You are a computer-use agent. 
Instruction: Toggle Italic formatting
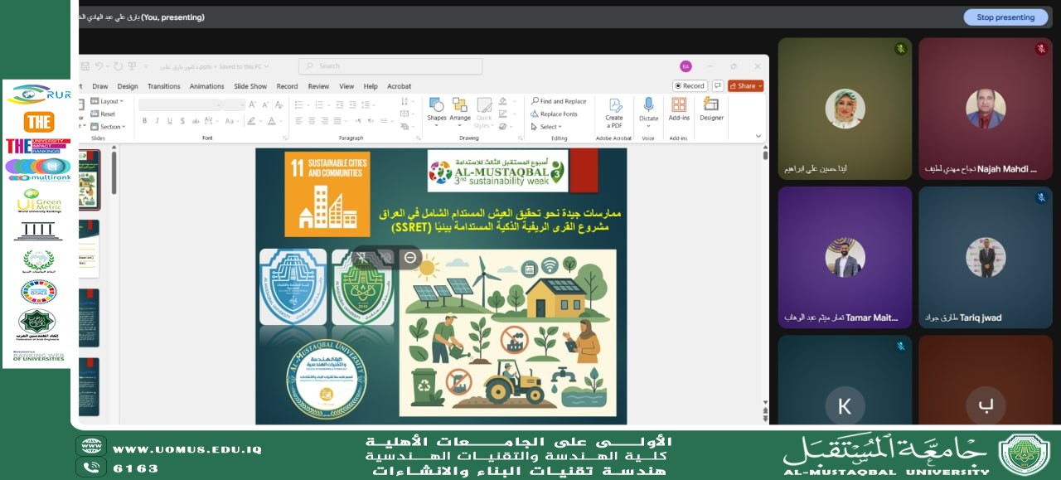[x=157, y=120]
